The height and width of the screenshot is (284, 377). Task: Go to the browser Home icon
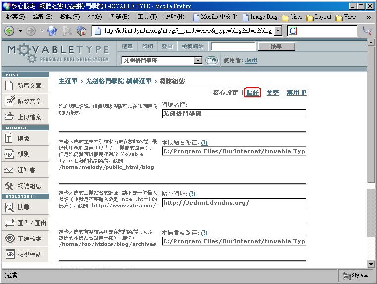82,31
